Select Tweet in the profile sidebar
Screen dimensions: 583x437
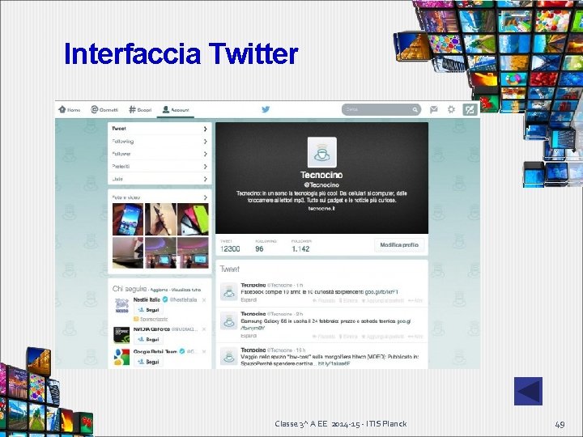pos(160,129)
